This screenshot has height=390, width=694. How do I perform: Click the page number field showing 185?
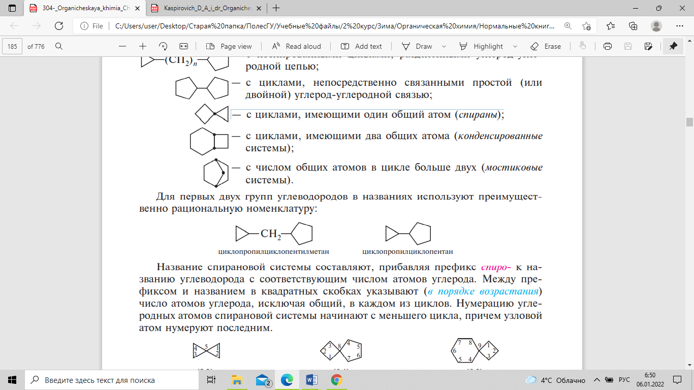click(12, 46)
